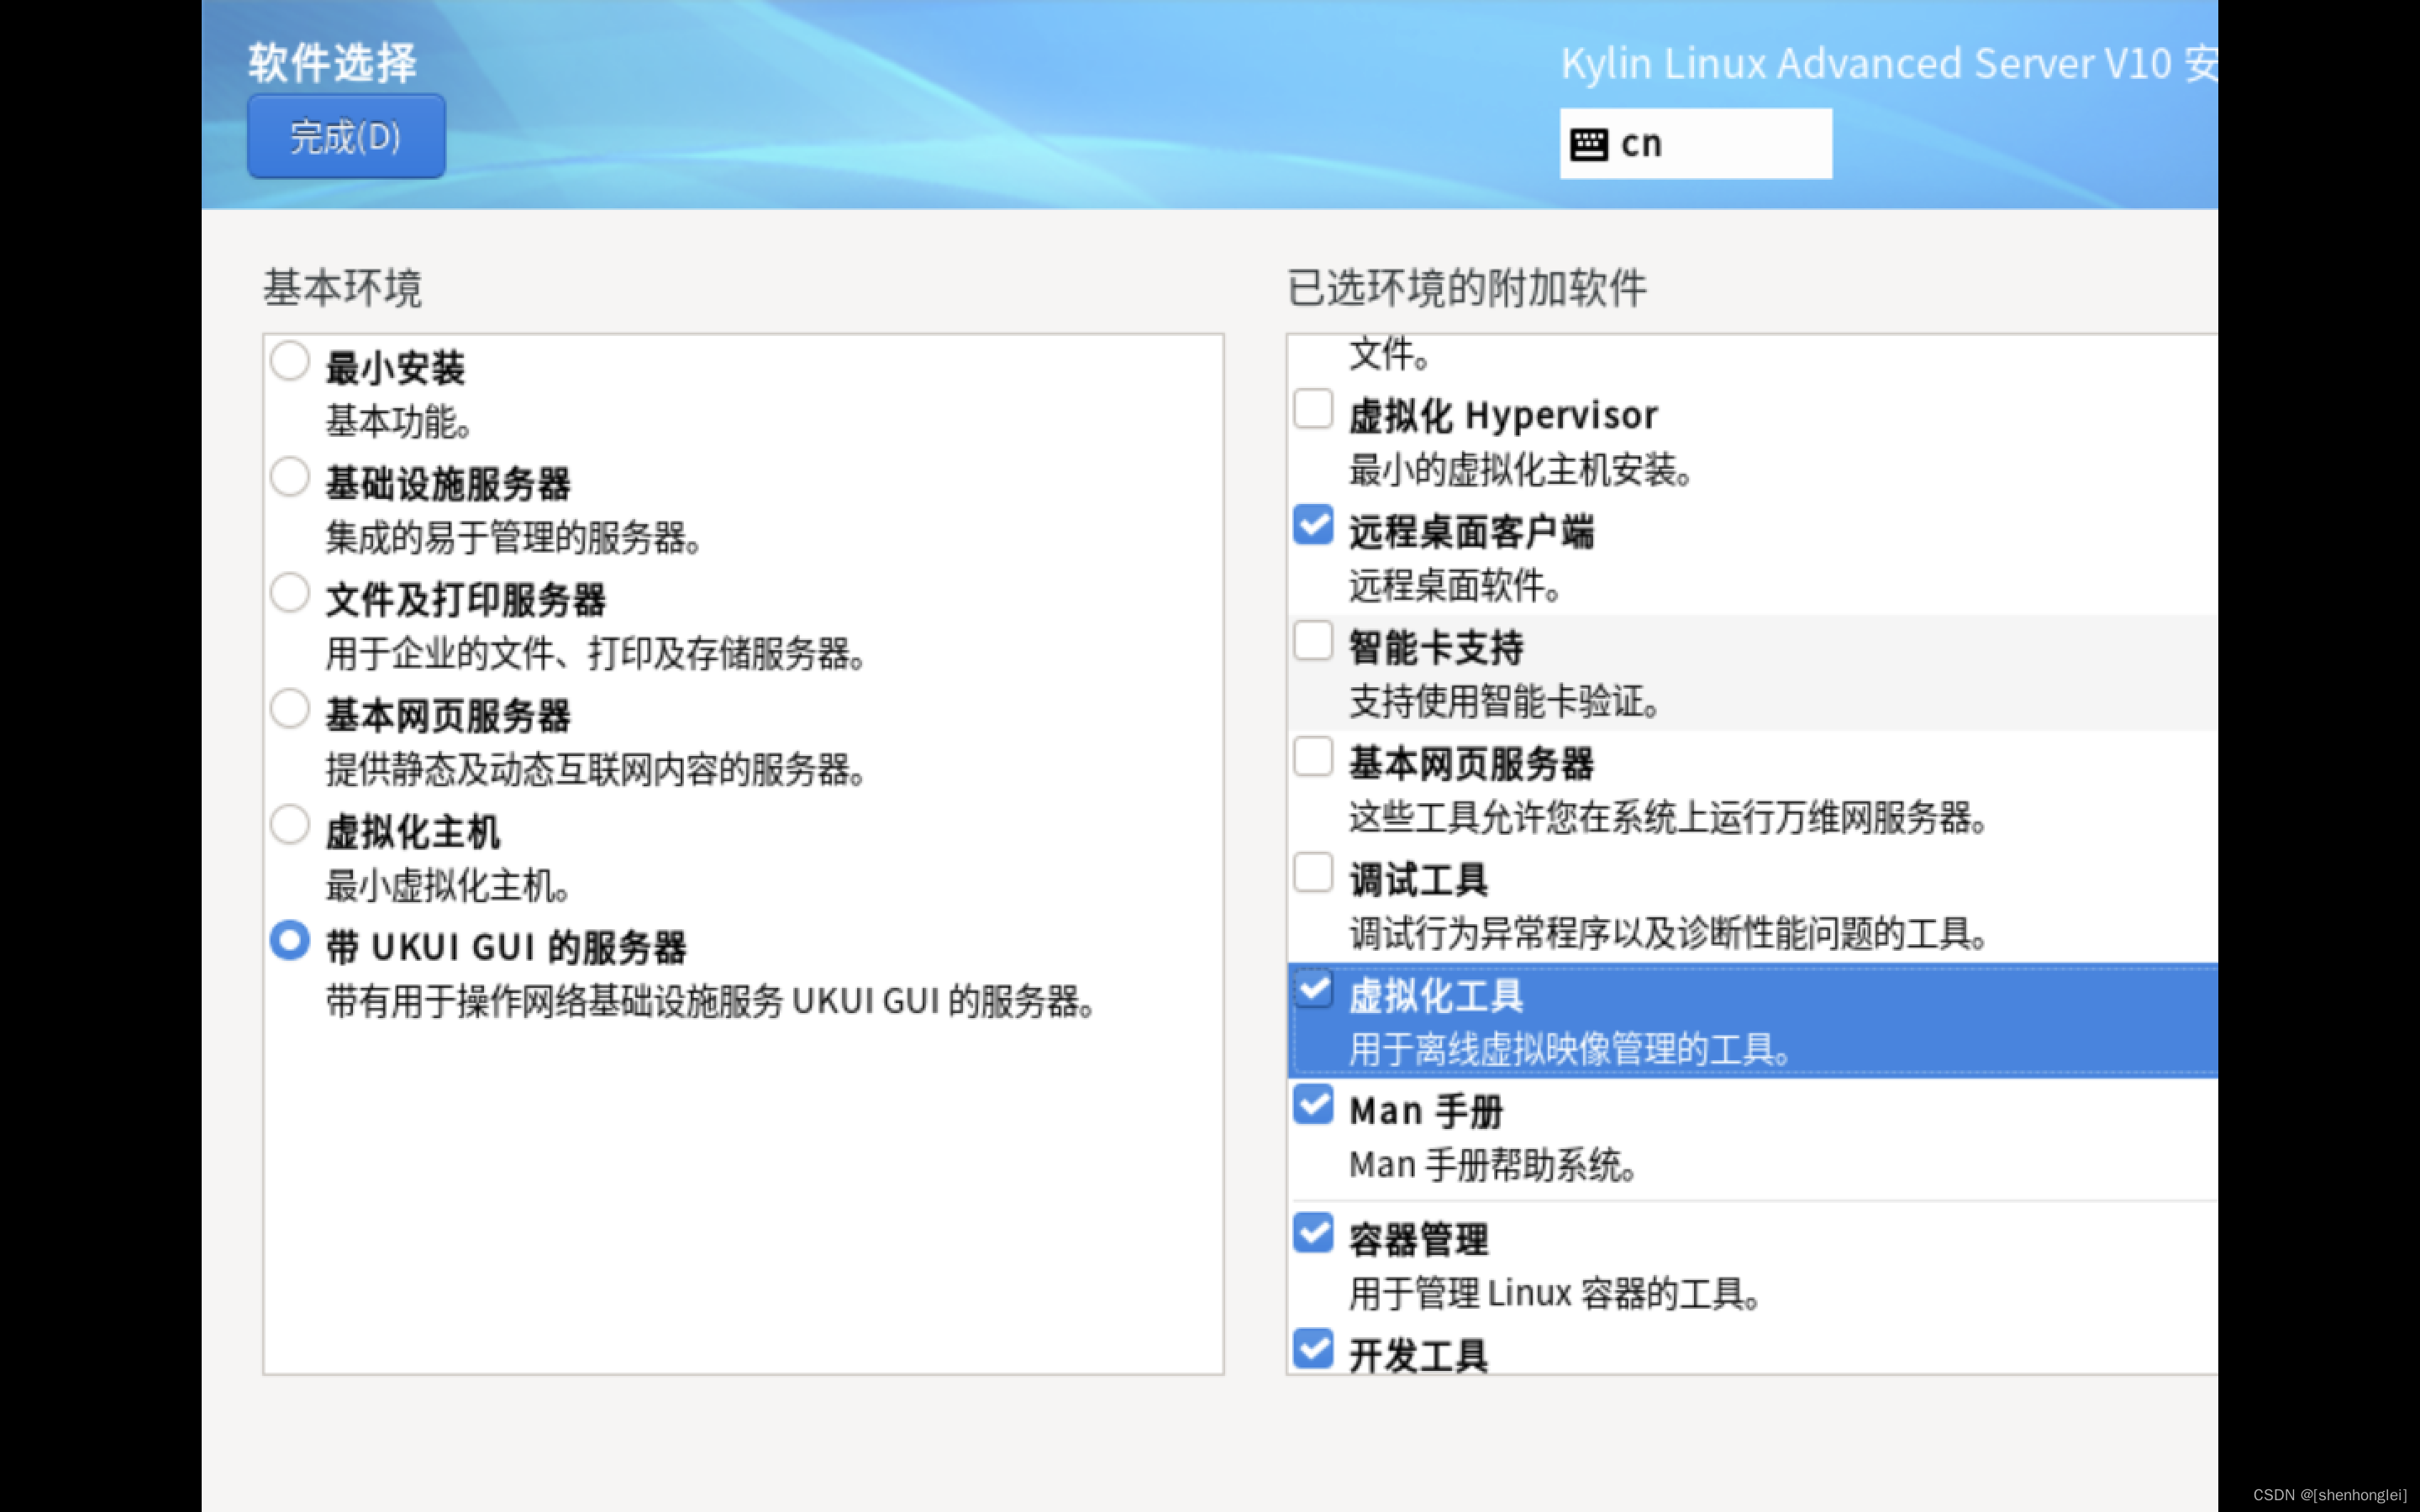Screen dimensions: 2420x1512
Task: Click the 智能卡支持 label
Action: pyautogui.click(x=1436, y=648)
